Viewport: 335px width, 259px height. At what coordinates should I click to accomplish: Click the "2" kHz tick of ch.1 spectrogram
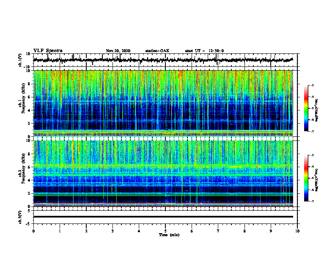click(29, 124)
